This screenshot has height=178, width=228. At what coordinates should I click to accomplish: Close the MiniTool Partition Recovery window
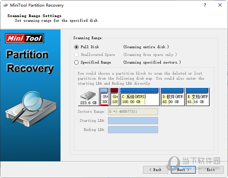tap(220, 5)
